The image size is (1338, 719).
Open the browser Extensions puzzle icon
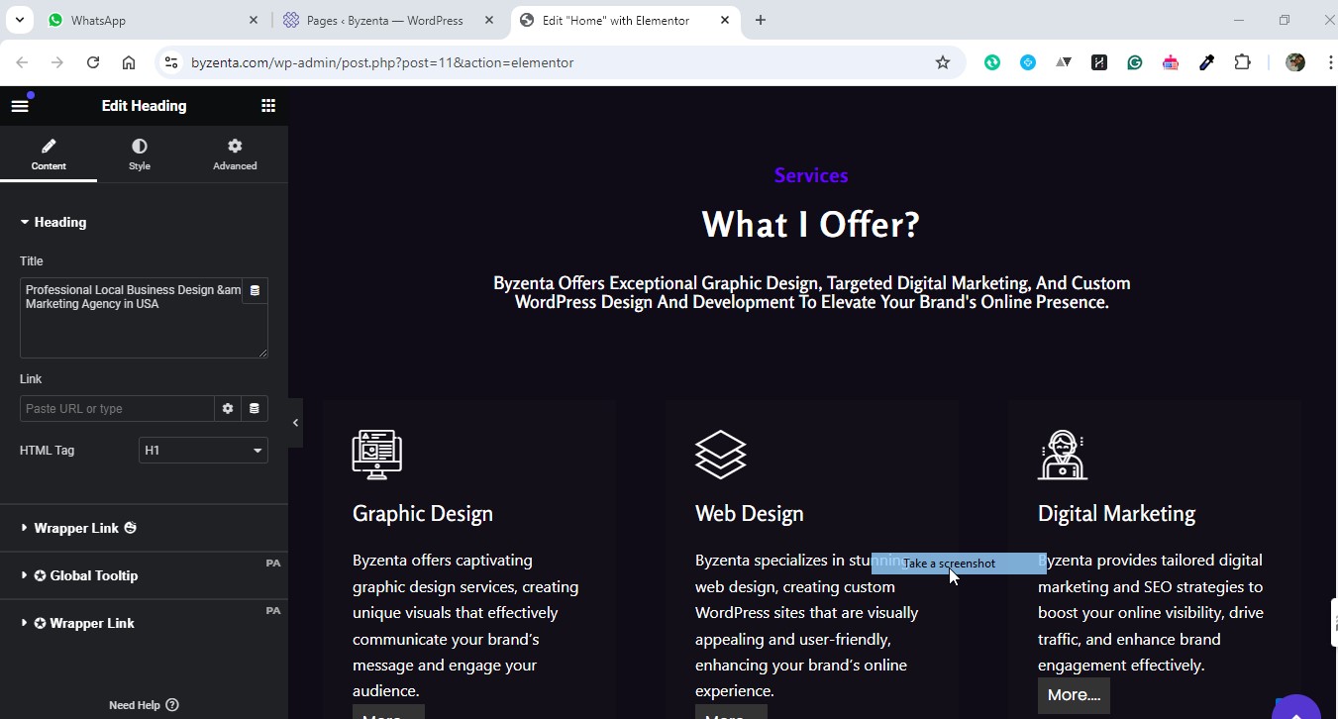pyautogui.click(x=1242, y=61)
